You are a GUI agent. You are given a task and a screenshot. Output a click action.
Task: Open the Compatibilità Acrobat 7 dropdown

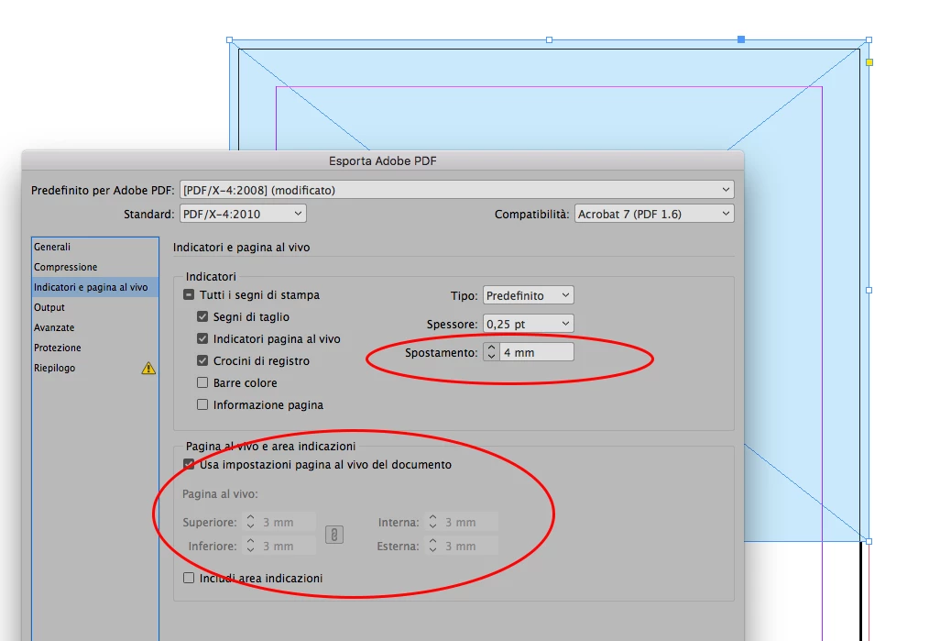coord(654,214)
